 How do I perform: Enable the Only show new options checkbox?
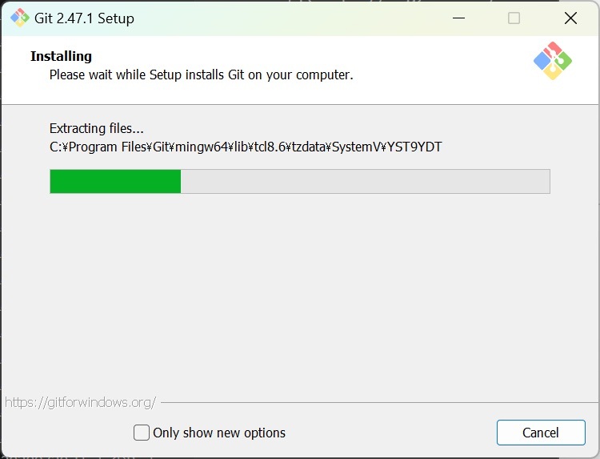click(x=142, y=433)
